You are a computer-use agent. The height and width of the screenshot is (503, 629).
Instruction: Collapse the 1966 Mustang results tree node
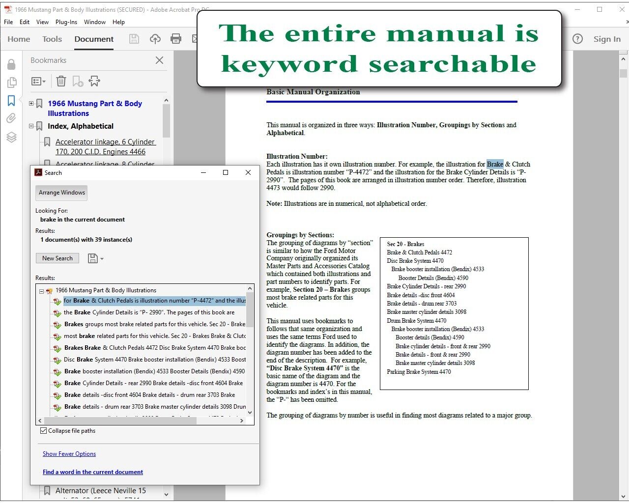[41, 291]
